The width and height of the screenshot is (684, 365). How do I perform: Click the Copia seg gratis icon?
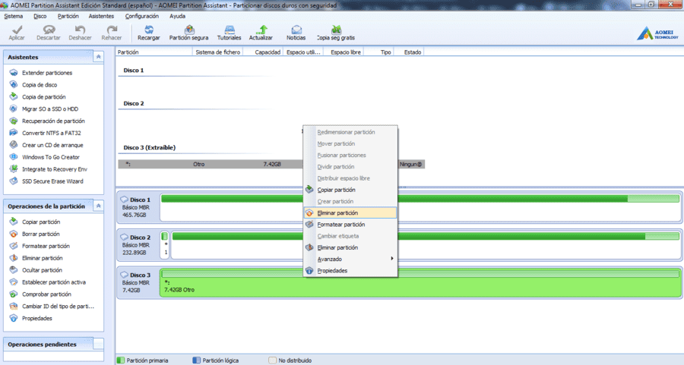click(335, 33)
